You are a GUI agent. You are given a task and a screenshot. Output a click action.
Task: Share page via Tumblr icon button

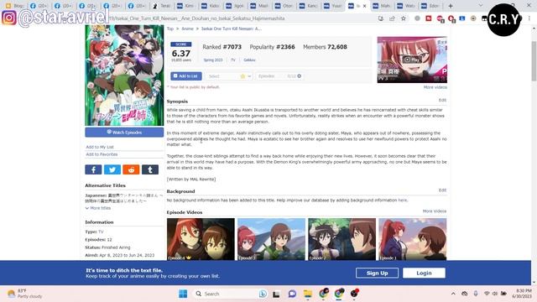tap(150, 169)
